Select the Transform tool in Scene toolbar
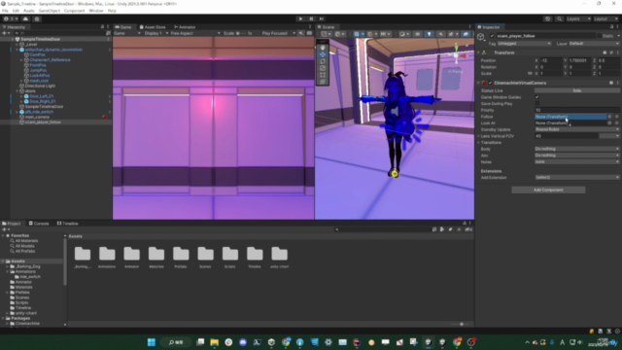The height and width of the screenshot is (350, 622). coord(323,82)
